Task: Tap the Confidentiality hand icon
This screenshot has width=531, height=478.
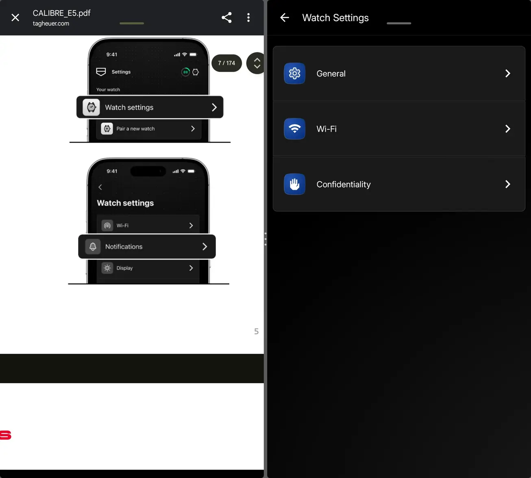Action: coord(294,184)
